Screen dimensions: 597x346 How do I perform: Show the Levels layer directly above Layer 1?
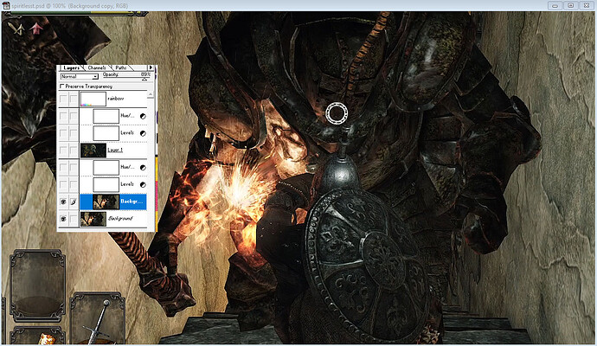[x=63, y=133]
